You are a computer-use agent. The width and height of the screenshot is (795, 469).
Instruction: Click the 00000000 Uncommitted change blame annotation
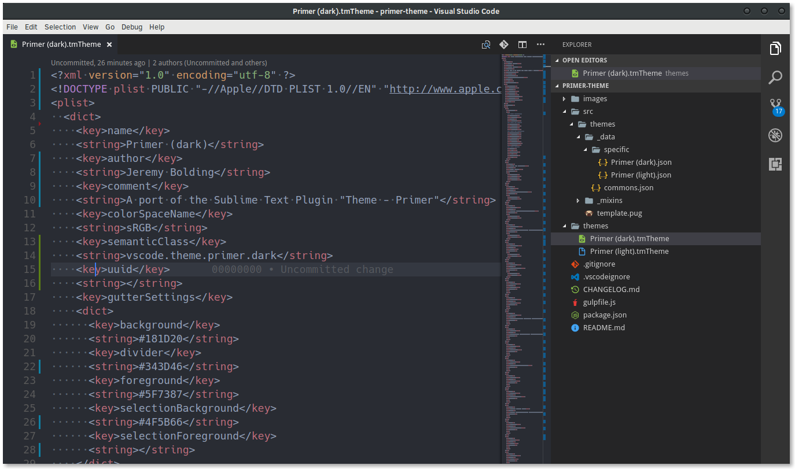tap(302, 269)
